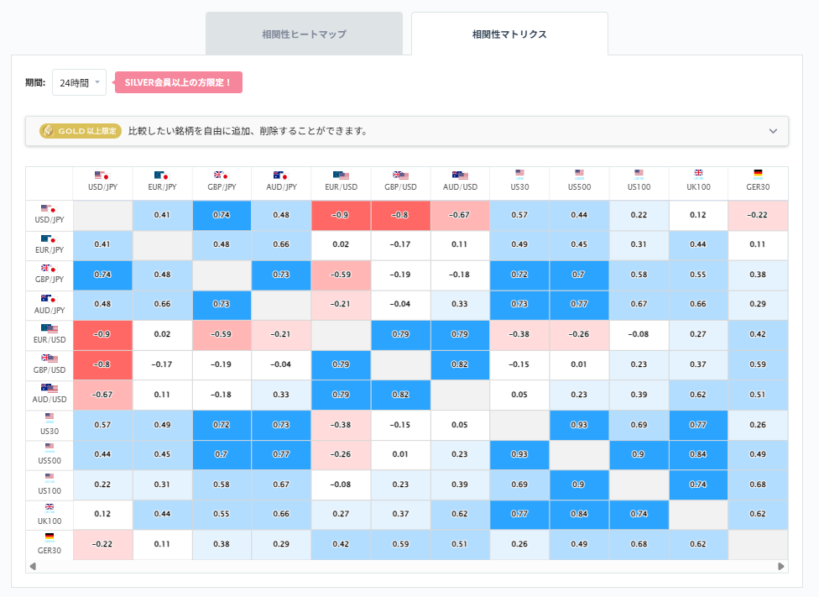Click the AUD/JPY flag icon in header row

pyautogui.click(x=280, y=175)
